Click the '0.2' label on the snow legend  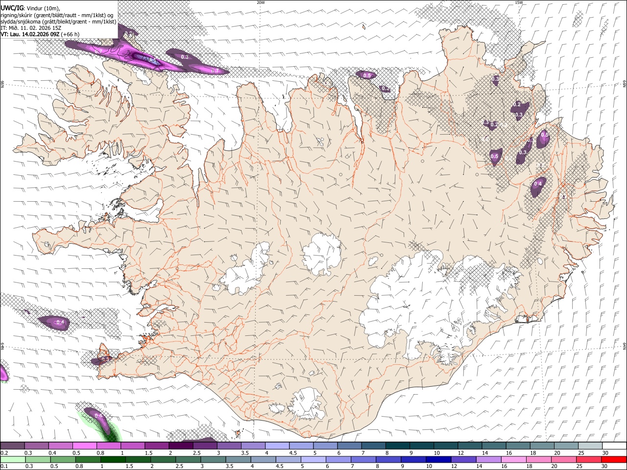click(4, 453)
